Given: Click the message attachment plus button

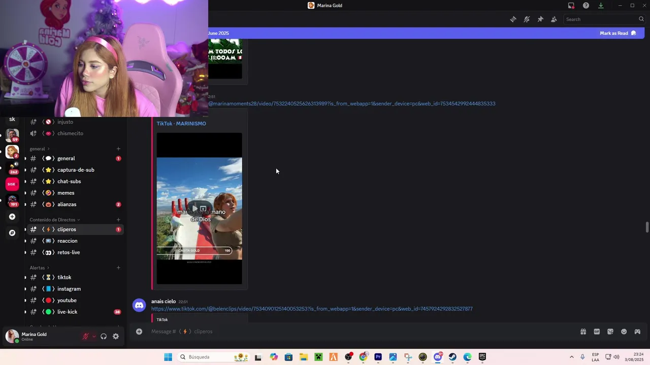Looking at the screenshot, I should coord(139,332).
